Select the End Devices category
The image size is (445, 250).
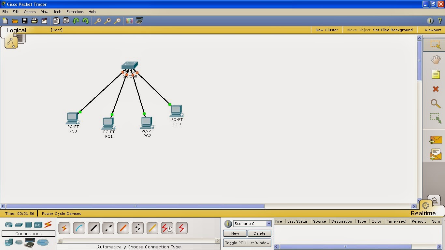[9, 242]
